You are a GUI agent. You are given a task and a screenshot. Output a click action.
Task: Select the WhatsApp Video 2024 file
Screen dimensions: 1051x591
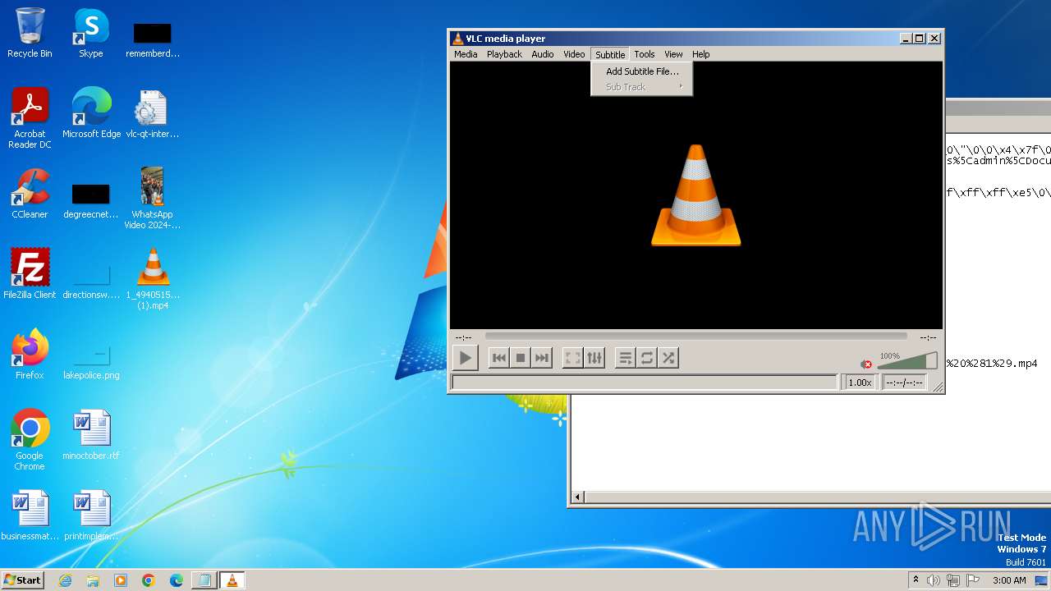point(153,199)
